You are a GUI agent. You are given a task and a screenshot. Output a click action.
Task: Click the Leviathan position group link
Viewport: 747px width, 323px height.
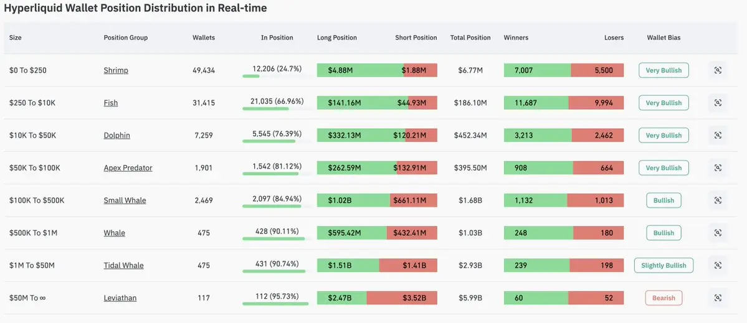[120, 297]
